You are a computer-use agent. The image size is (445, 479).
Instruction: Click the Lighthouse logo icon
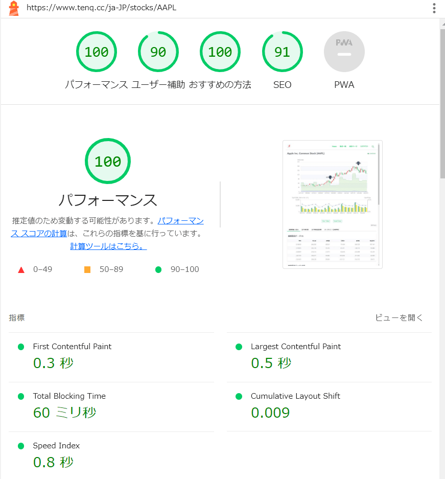[x=14, y=8]
